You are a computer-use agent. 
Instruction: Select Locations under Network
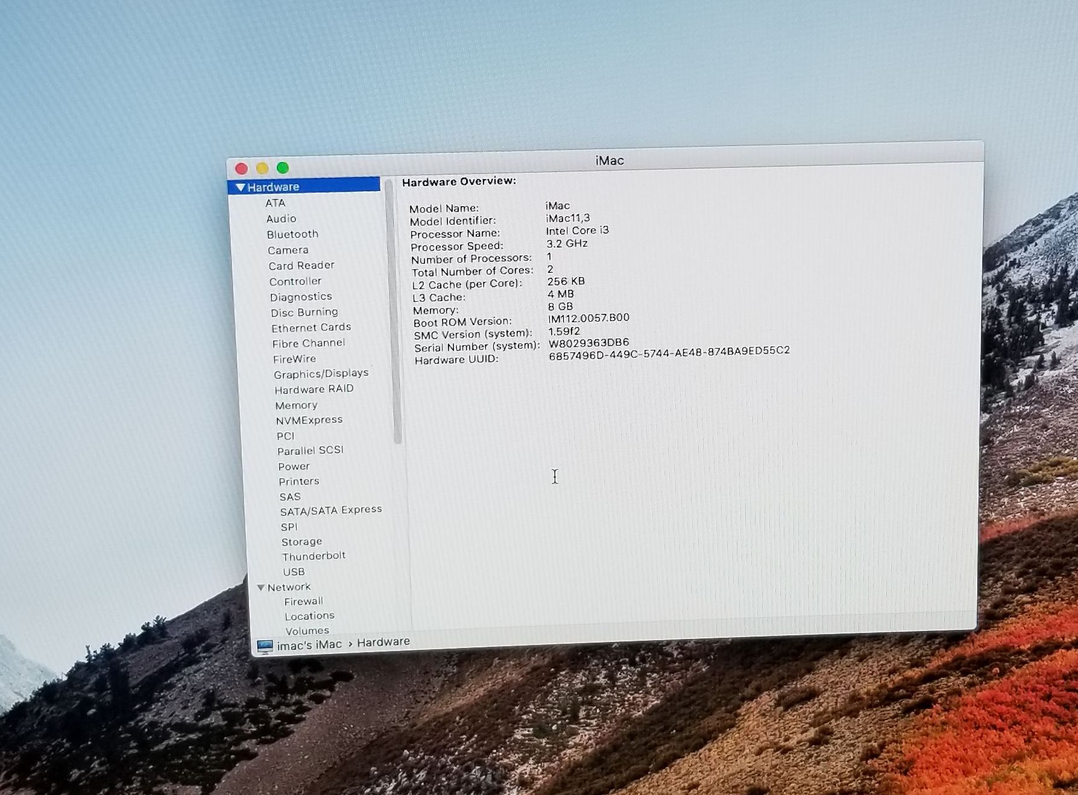point(309,616)
